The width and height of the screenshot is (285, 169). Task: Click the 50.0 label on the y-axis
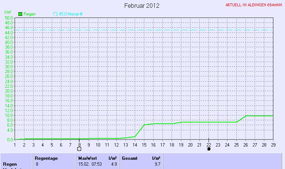click(9, 18)
